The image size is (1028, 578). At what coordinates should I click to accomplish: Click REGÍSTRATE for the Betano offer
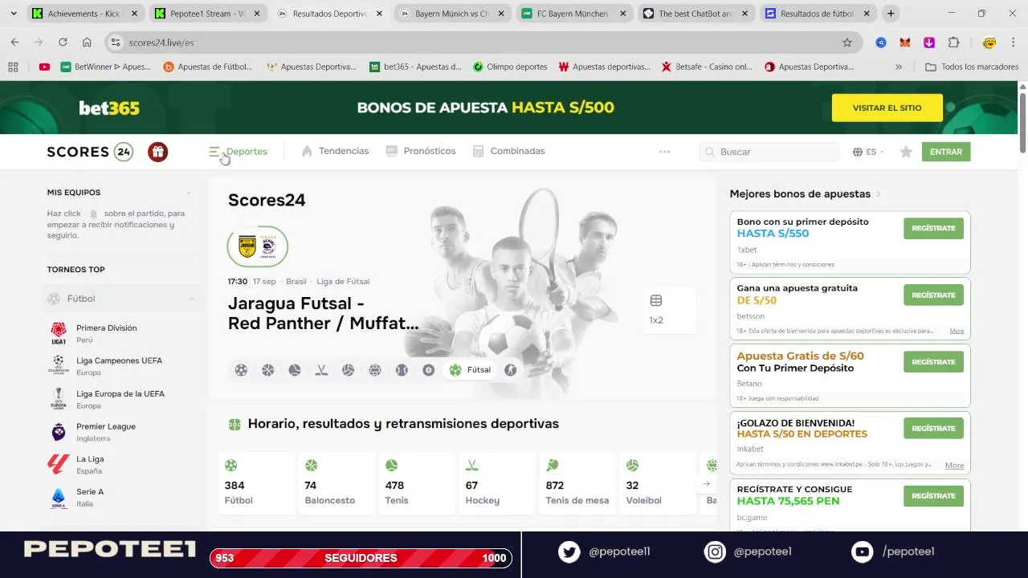(933, 361)
